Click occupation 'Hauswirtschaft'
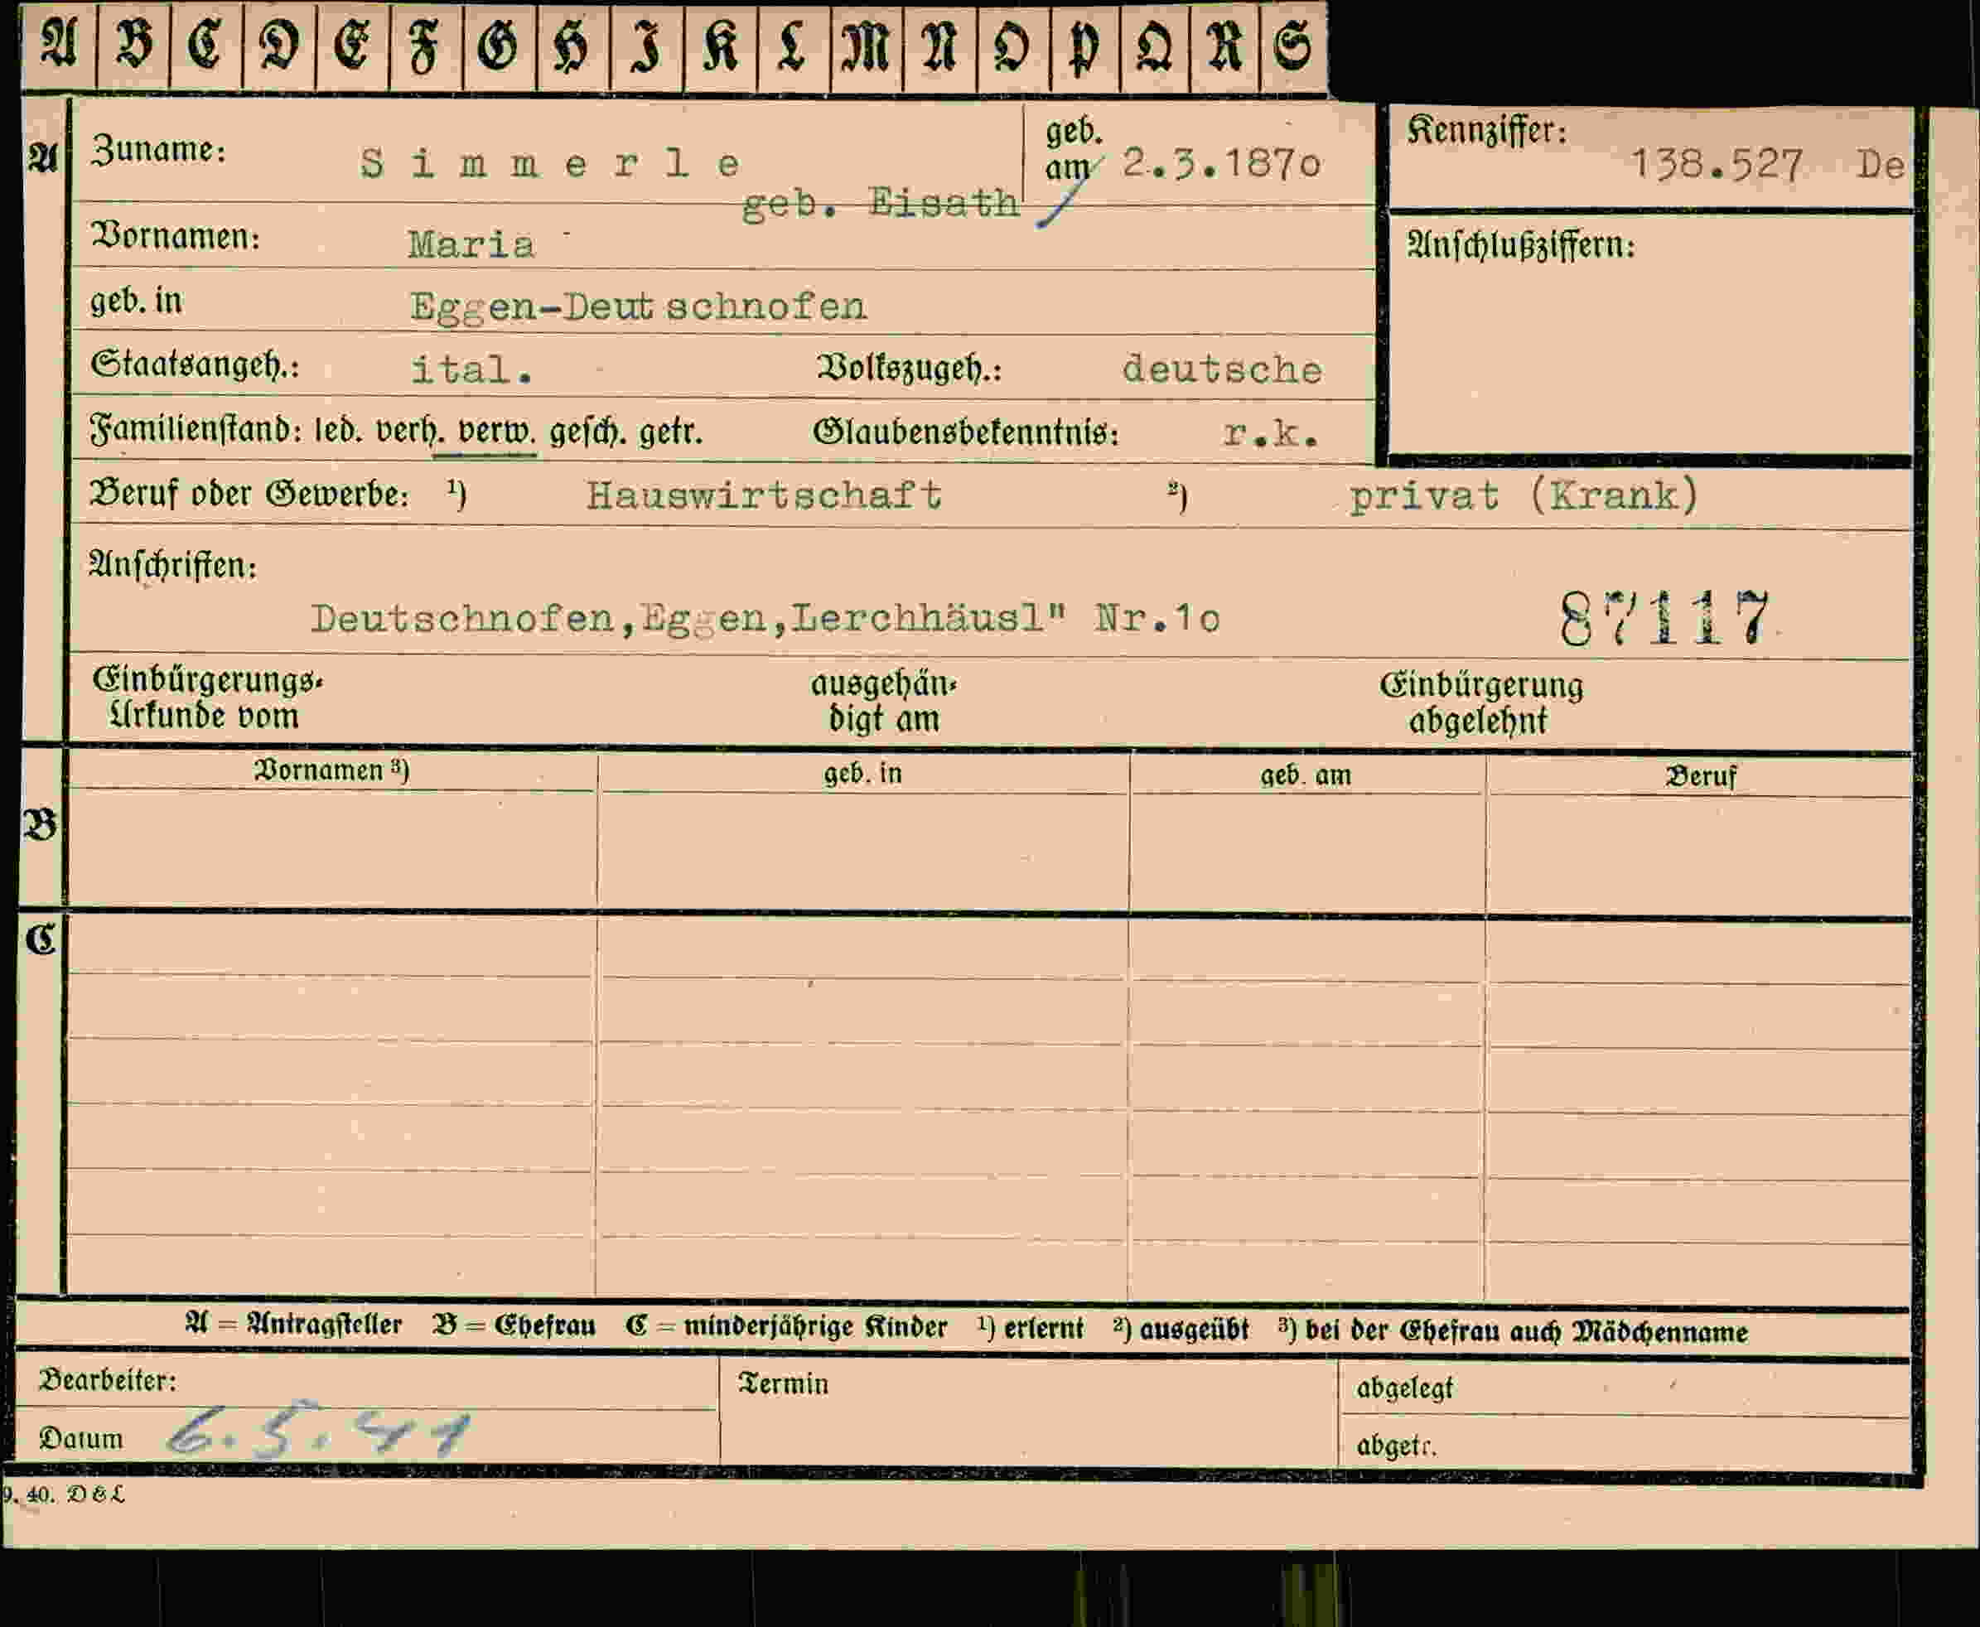 coord(764,495)
